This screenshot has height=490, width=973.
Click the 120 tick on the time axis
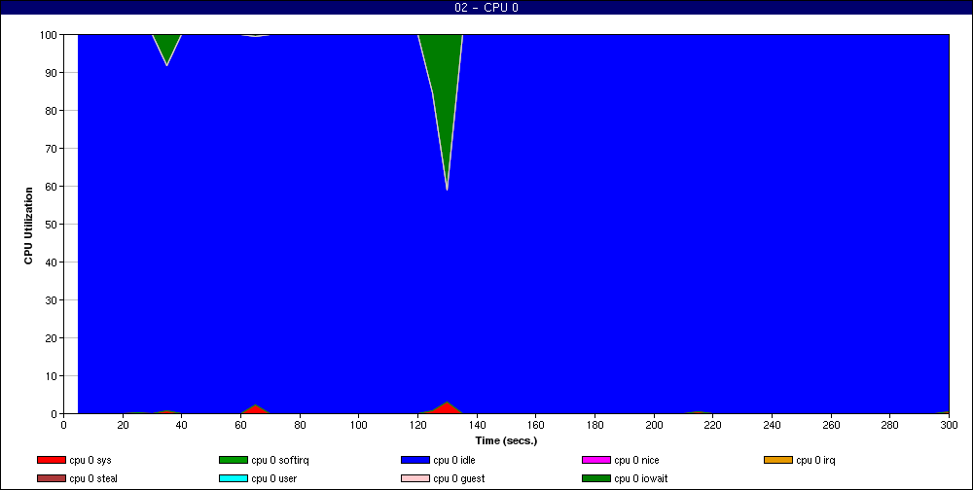point(418,425)
